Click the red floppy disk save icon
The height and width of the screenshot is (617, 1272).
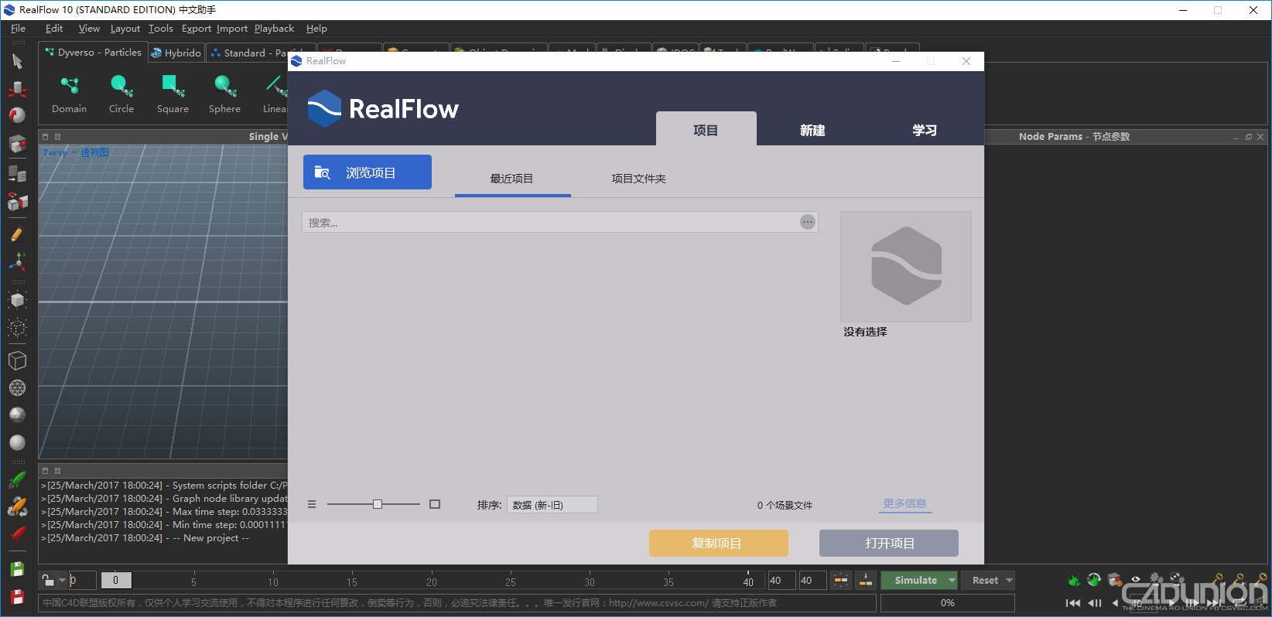(x=17, y=596)
